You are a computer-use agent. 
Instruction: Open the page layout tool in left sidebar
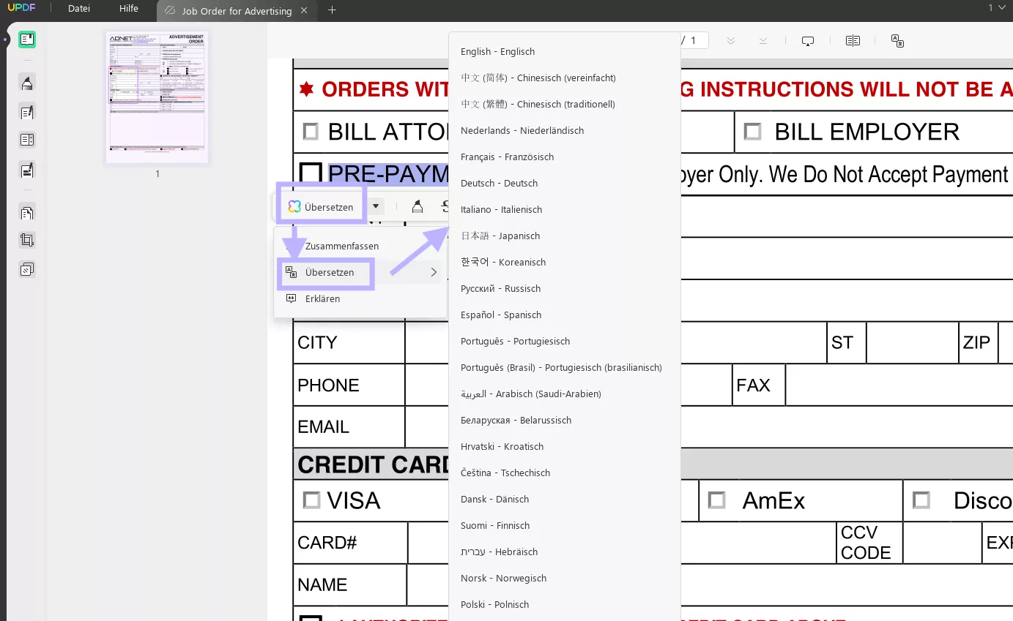[27, 140]
